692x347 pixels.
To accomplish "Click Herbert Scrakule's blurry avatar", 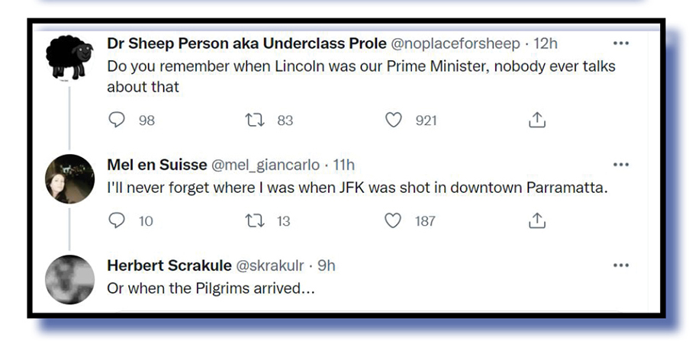I will (x=69, y=278).
